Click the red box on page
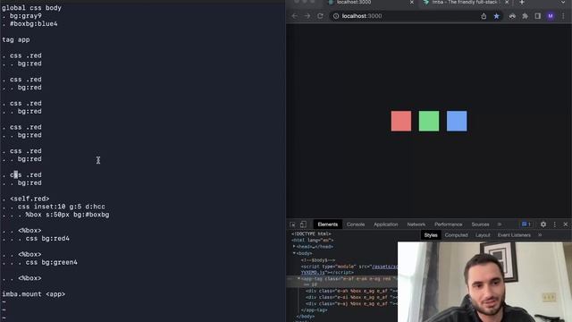This screenshot has height=322, width=572. point(401,122)
